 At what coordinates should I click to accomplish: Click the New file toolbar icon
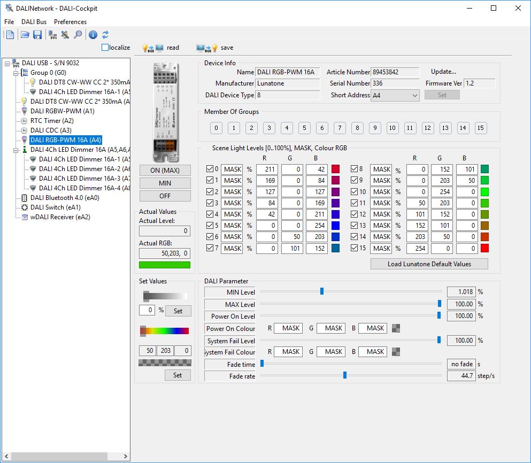[x=10, y=35]
